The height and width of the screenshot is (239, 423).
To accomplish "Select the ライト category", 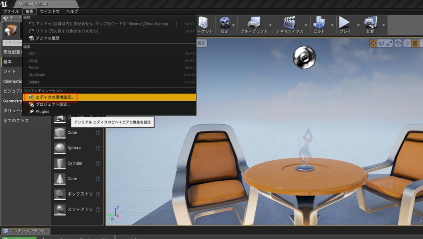I will point(12,71).
